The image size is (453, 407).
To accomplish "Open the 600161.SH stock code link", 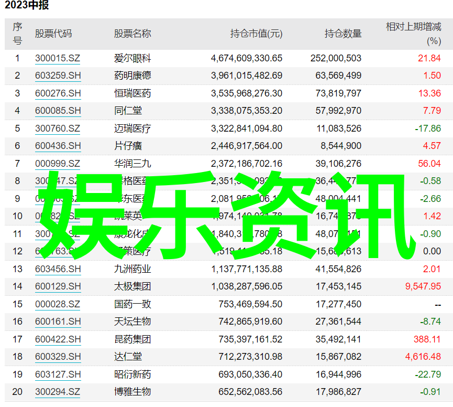I will click(x=58, y=322).
